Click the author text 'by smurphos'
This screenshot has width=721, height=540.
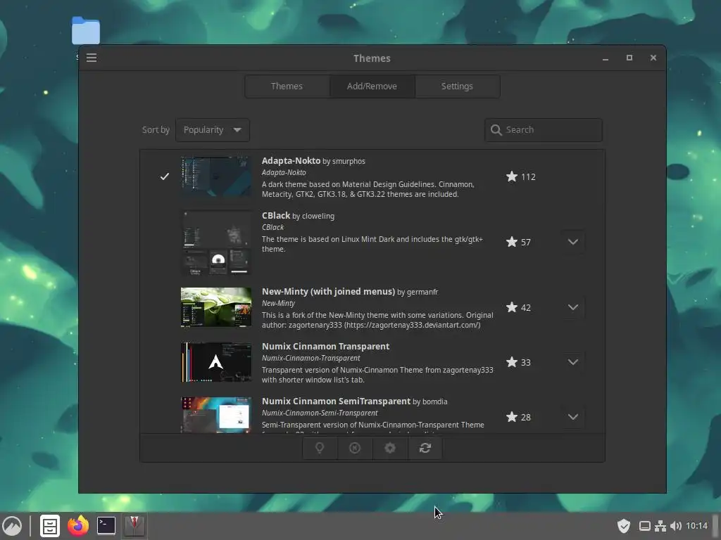click(x=344, y=161)
